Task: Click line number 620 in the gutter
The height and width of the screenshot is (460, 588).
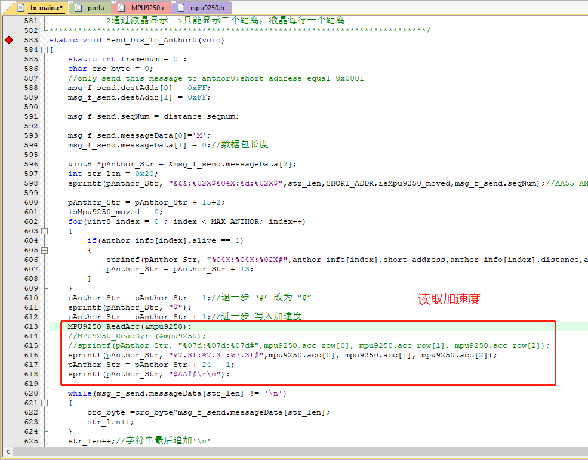Action: (x=31, y=393)
